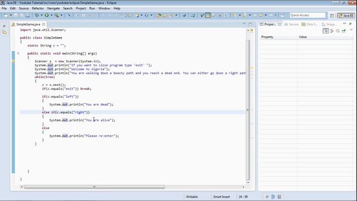
Task: Switch to the Servers view tab
Action: [292, 24]
